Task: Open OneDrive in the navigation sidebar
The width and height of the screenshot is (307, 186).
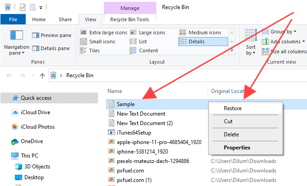Action: point(31,141)
